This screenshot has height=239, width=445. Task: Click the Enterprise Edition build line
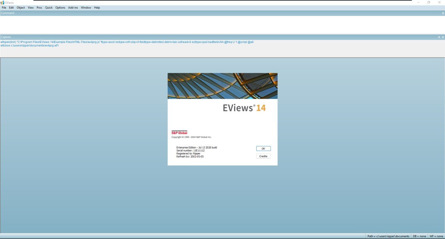(x=197, y=147)
